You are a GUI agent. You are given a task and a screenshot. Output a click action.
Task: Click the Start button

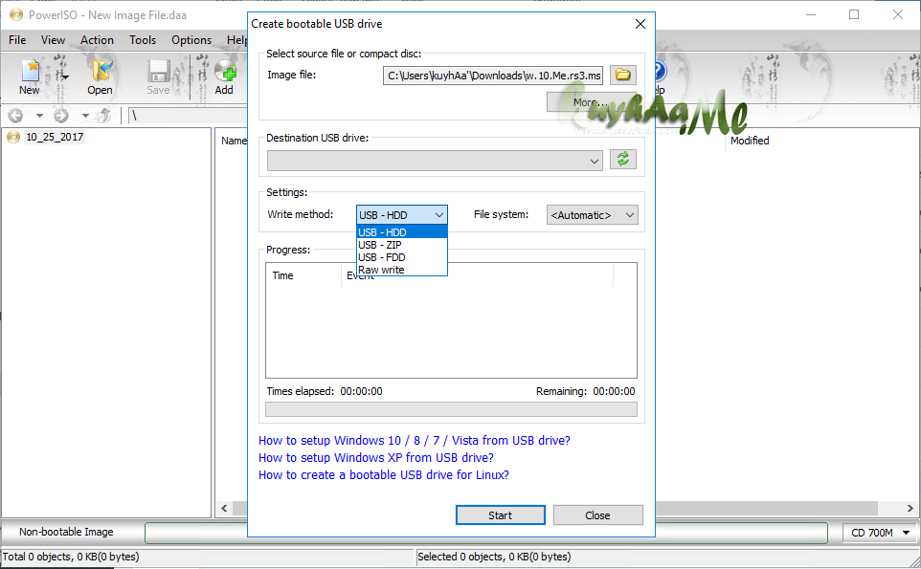click(501, 515)
